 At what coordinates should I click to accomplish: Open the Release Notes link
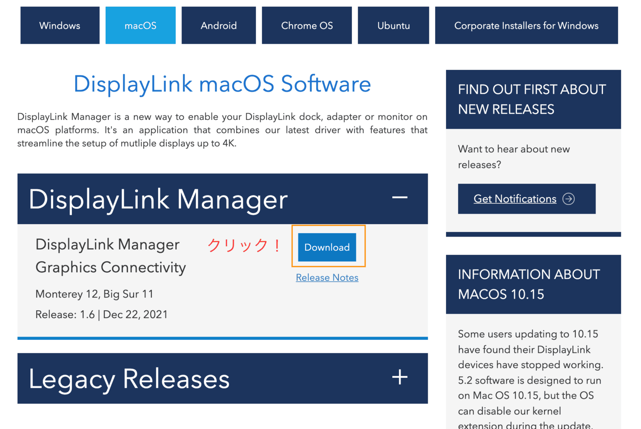point(327,278)
